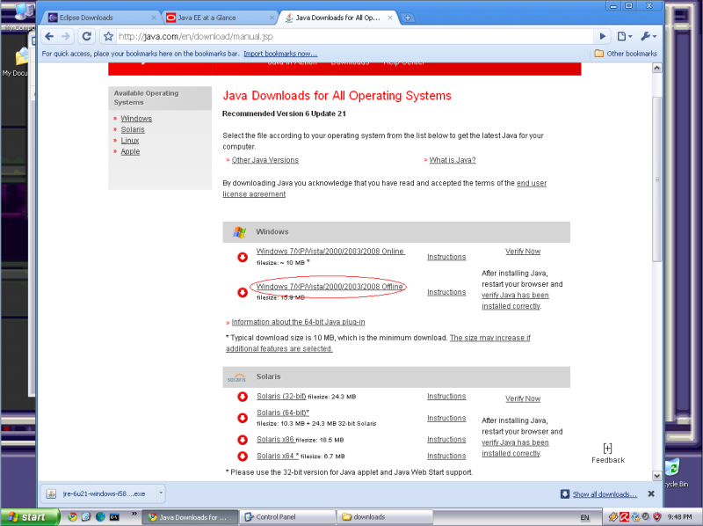Image resolution: width=703 pixels, height=526 pixels.
Task: Download Windows 7/XP/Vista Offline installer link
Action: pyautogui.click(x=330, y=287)
